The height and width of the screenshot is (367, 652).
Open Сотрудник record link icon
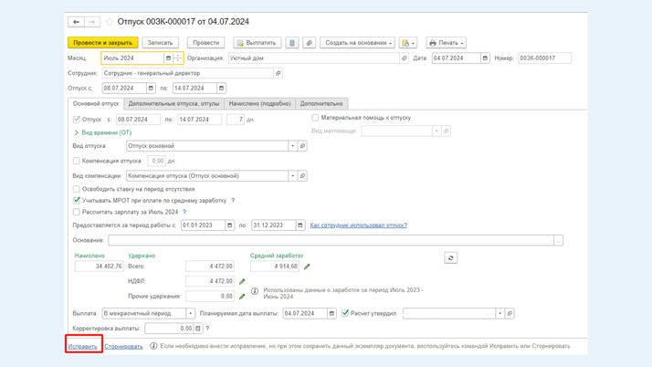coord(279,73)
